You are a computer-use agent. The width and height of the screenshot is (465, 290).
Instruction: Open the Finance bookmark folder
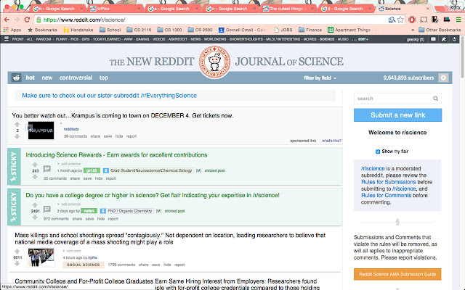310,30
